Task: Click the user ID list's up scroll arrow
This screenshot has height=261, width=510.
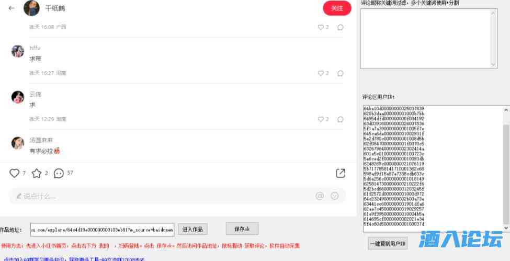Action: click(x=506, y=110)
